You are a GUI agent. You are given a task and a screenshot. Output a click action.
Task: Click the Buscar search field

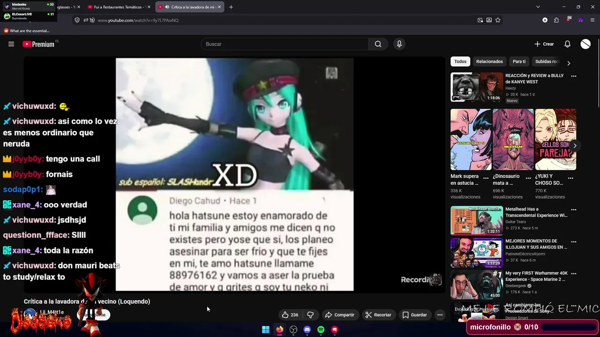click(x=285, y=44)
